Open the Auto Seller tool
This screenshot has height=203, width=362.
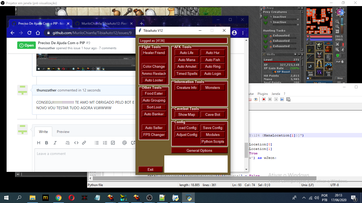(154, 128)
